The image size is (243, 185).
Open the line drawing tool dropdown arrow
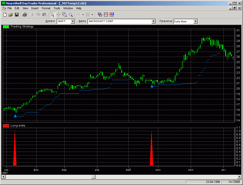click(x=83, y=15)
